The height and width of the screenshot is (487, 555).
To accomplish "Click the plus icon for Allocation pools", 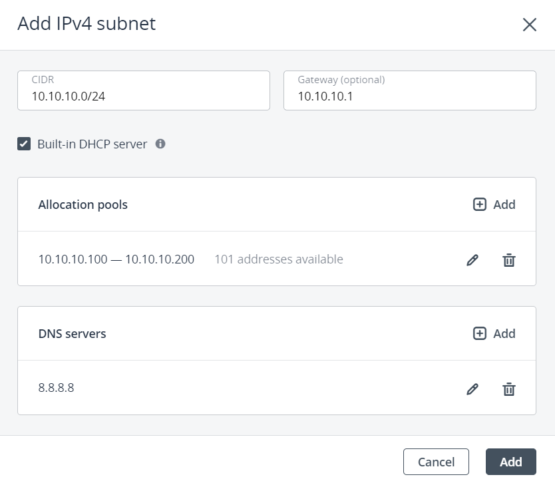I will (480, 204).
